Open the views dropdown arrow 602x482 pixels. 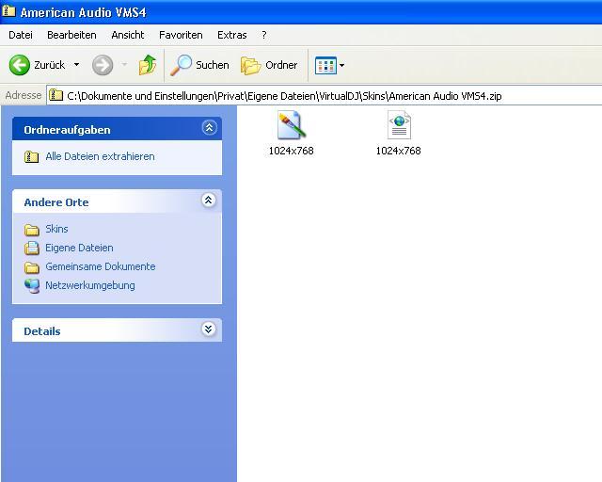341,65
